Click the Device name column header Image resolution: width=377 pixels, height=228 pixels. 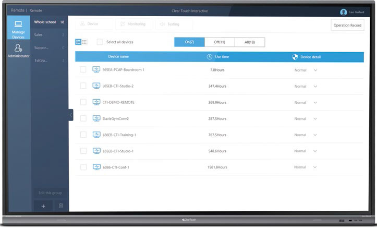click(x=118, y=56)
